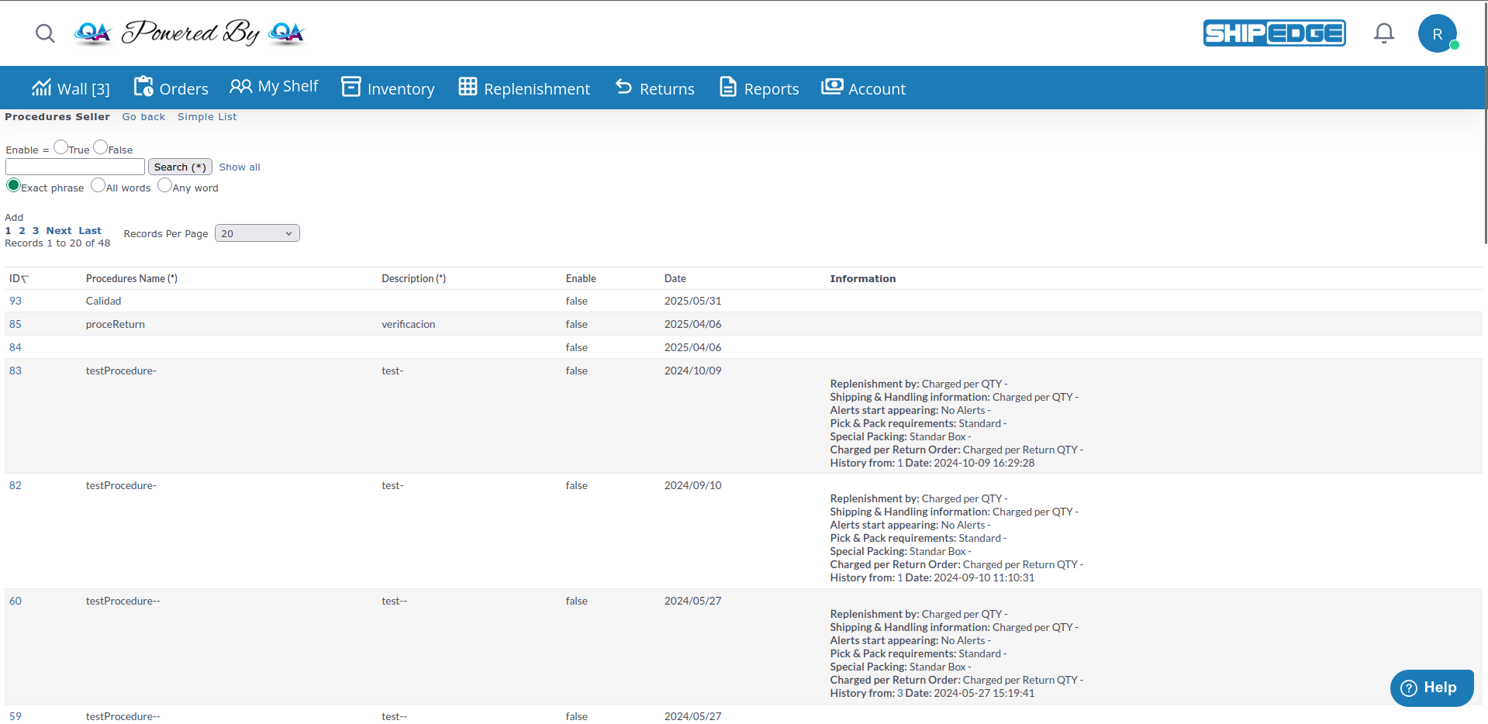The image size is (1488, 724).
Task: Select the Enable False radio button
Action: pos(100,147)
